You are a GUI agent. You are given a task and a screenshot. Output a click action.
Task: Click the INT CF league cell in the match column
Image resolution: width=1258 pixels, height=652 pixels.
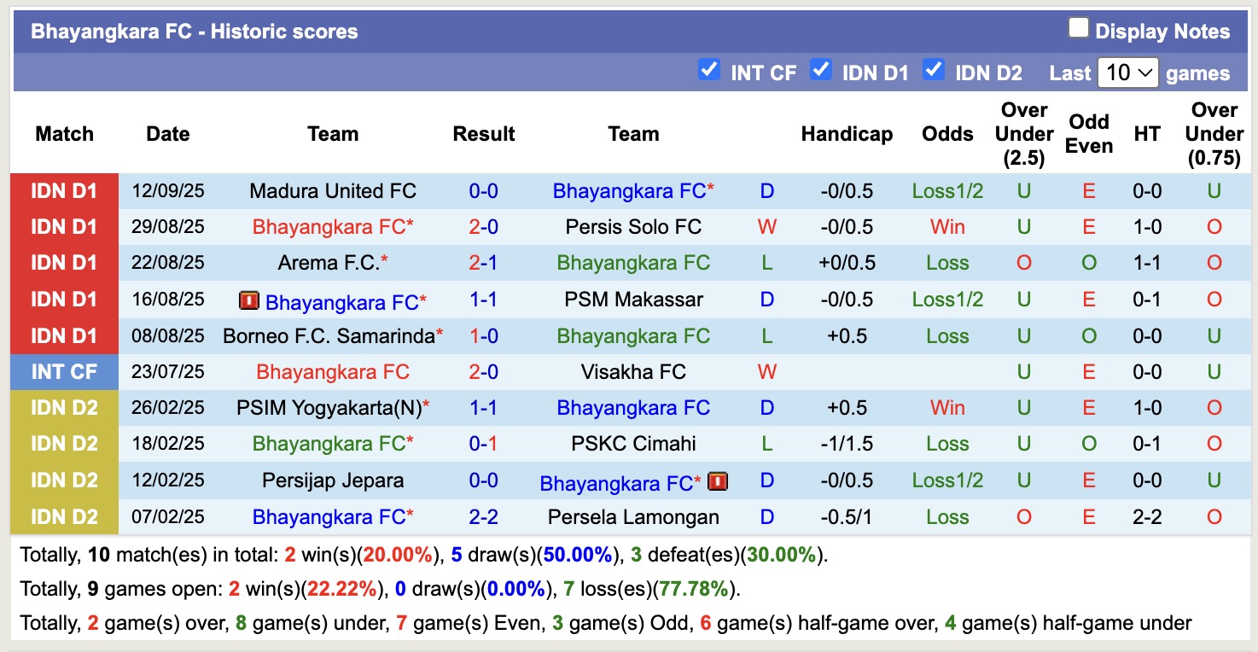pos(64,372)
